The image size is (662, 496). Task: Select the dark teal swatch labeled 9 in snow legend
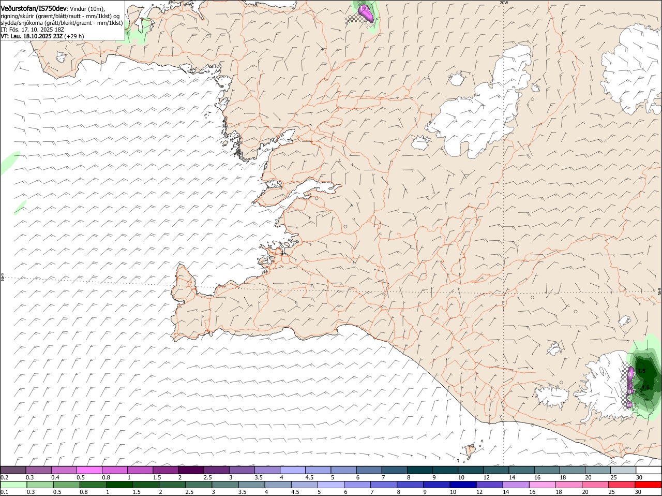click(x=445, y=470)
